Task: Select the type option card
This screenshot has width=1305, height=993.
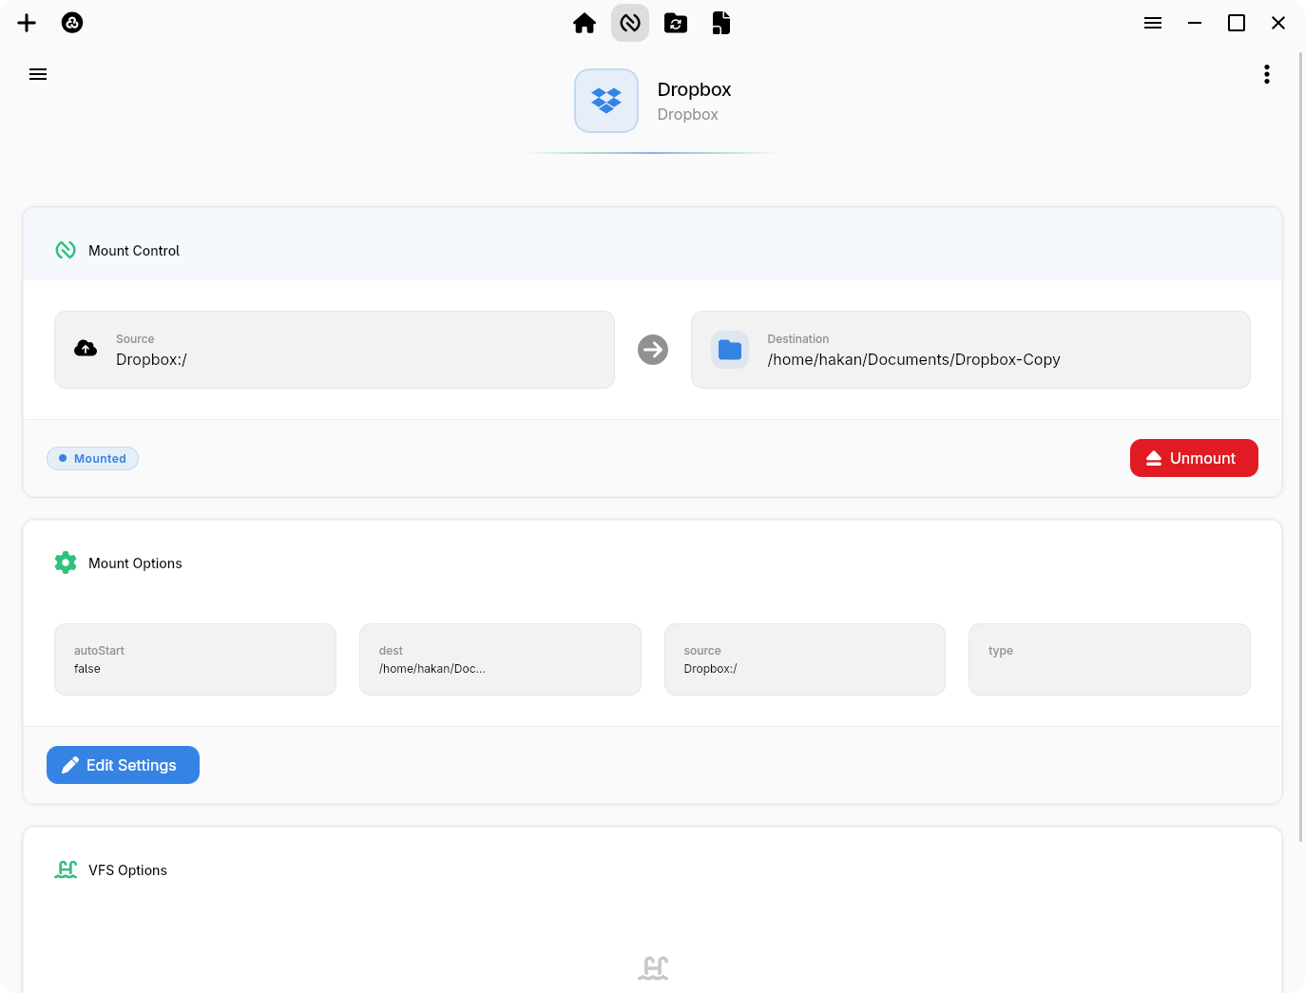Action: click(1109, 659)
